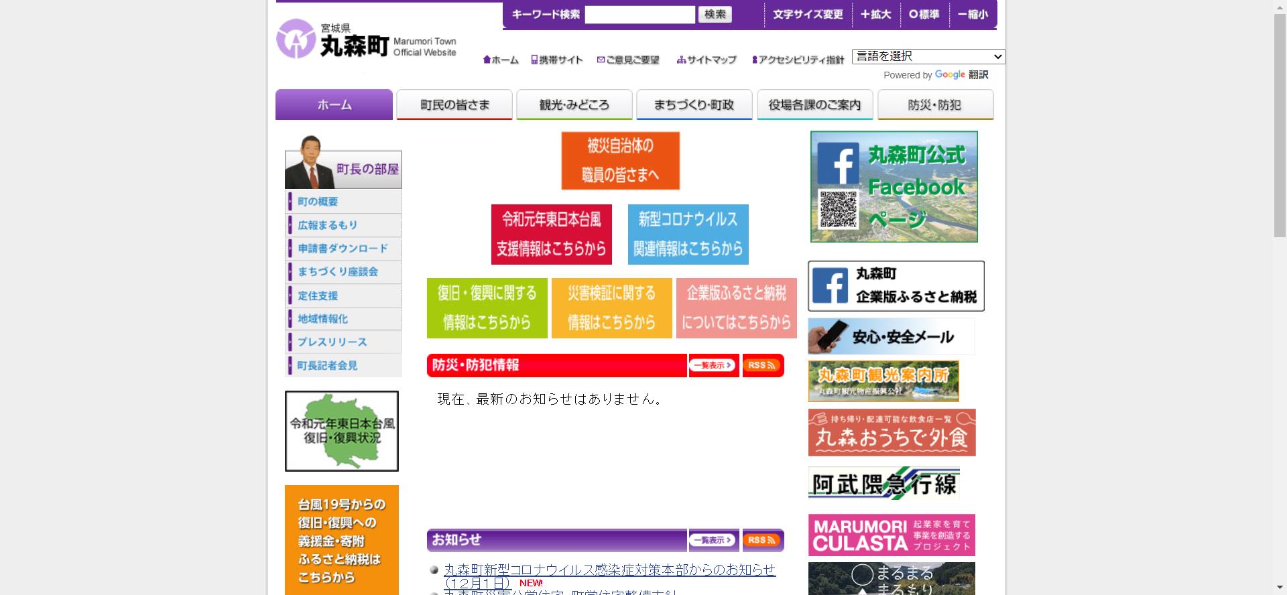Click 台風19号からの復旧・復興への義援金 orange banner
1287x595 pixels.
coord(342,540)
